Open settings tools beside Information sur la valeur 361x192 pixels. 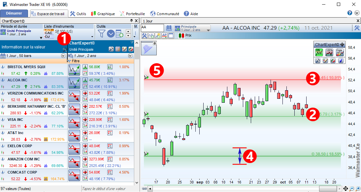pos(64,49)
